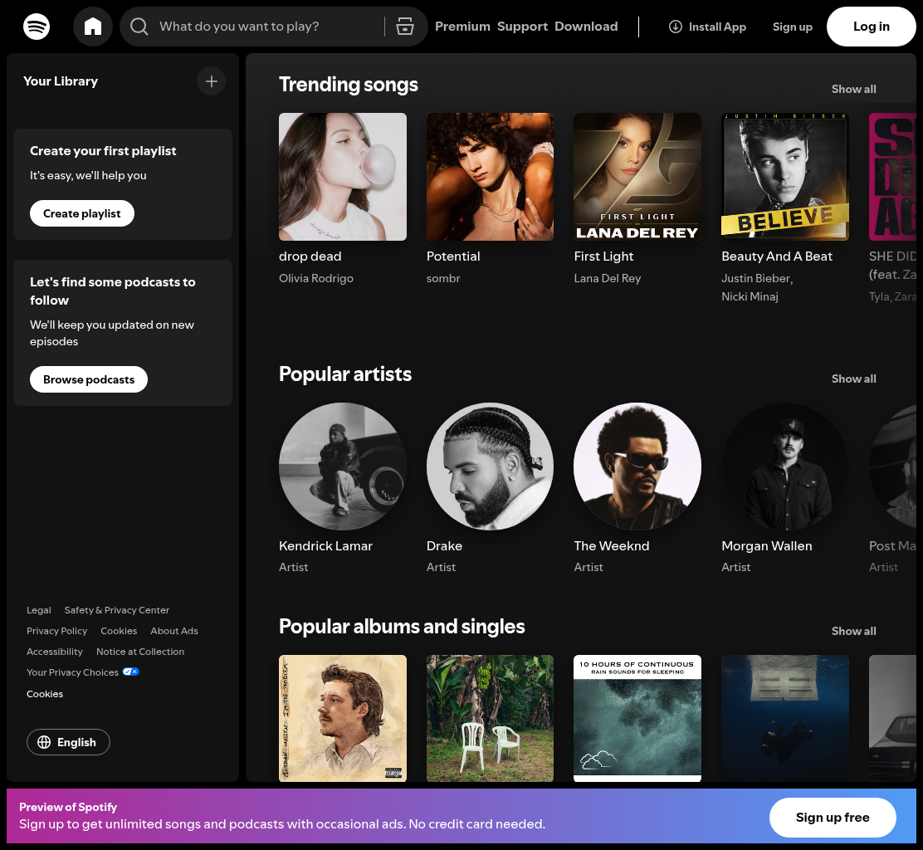Open the 'drop dead' song cover
This screenshot has width=923, height=850.
point(343,177)
